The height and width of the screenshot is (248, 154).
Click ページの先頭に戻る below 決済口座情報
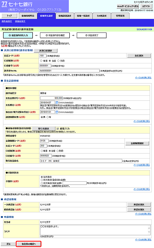coord(143,78)
